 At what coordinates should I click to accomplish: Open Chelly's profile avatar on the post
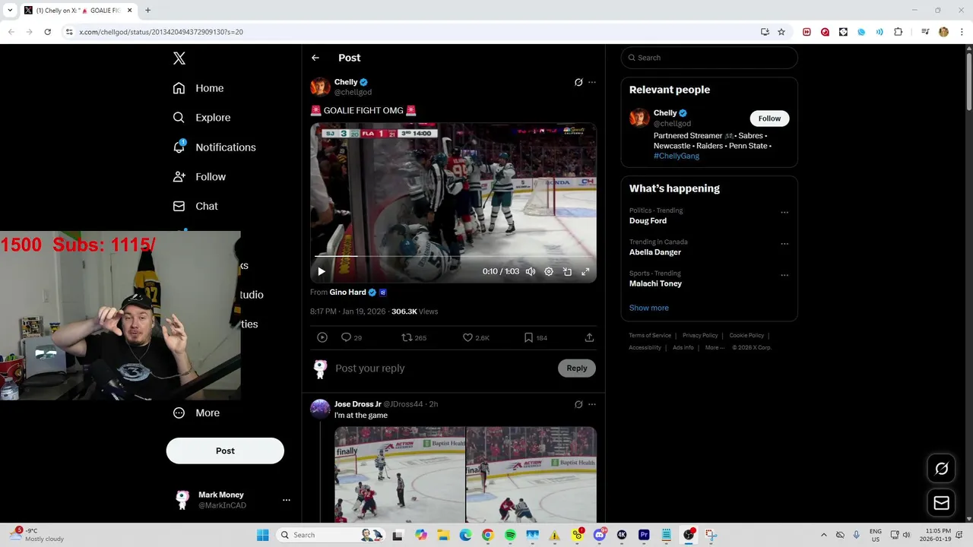click(320, 87)
